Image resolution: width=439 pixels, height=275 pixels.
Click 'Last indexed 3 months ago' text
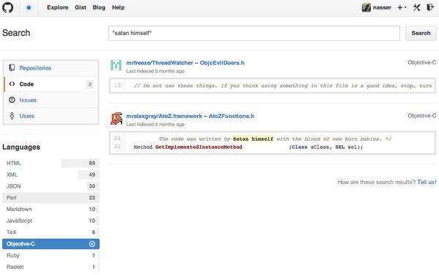[x=155, y=125]
